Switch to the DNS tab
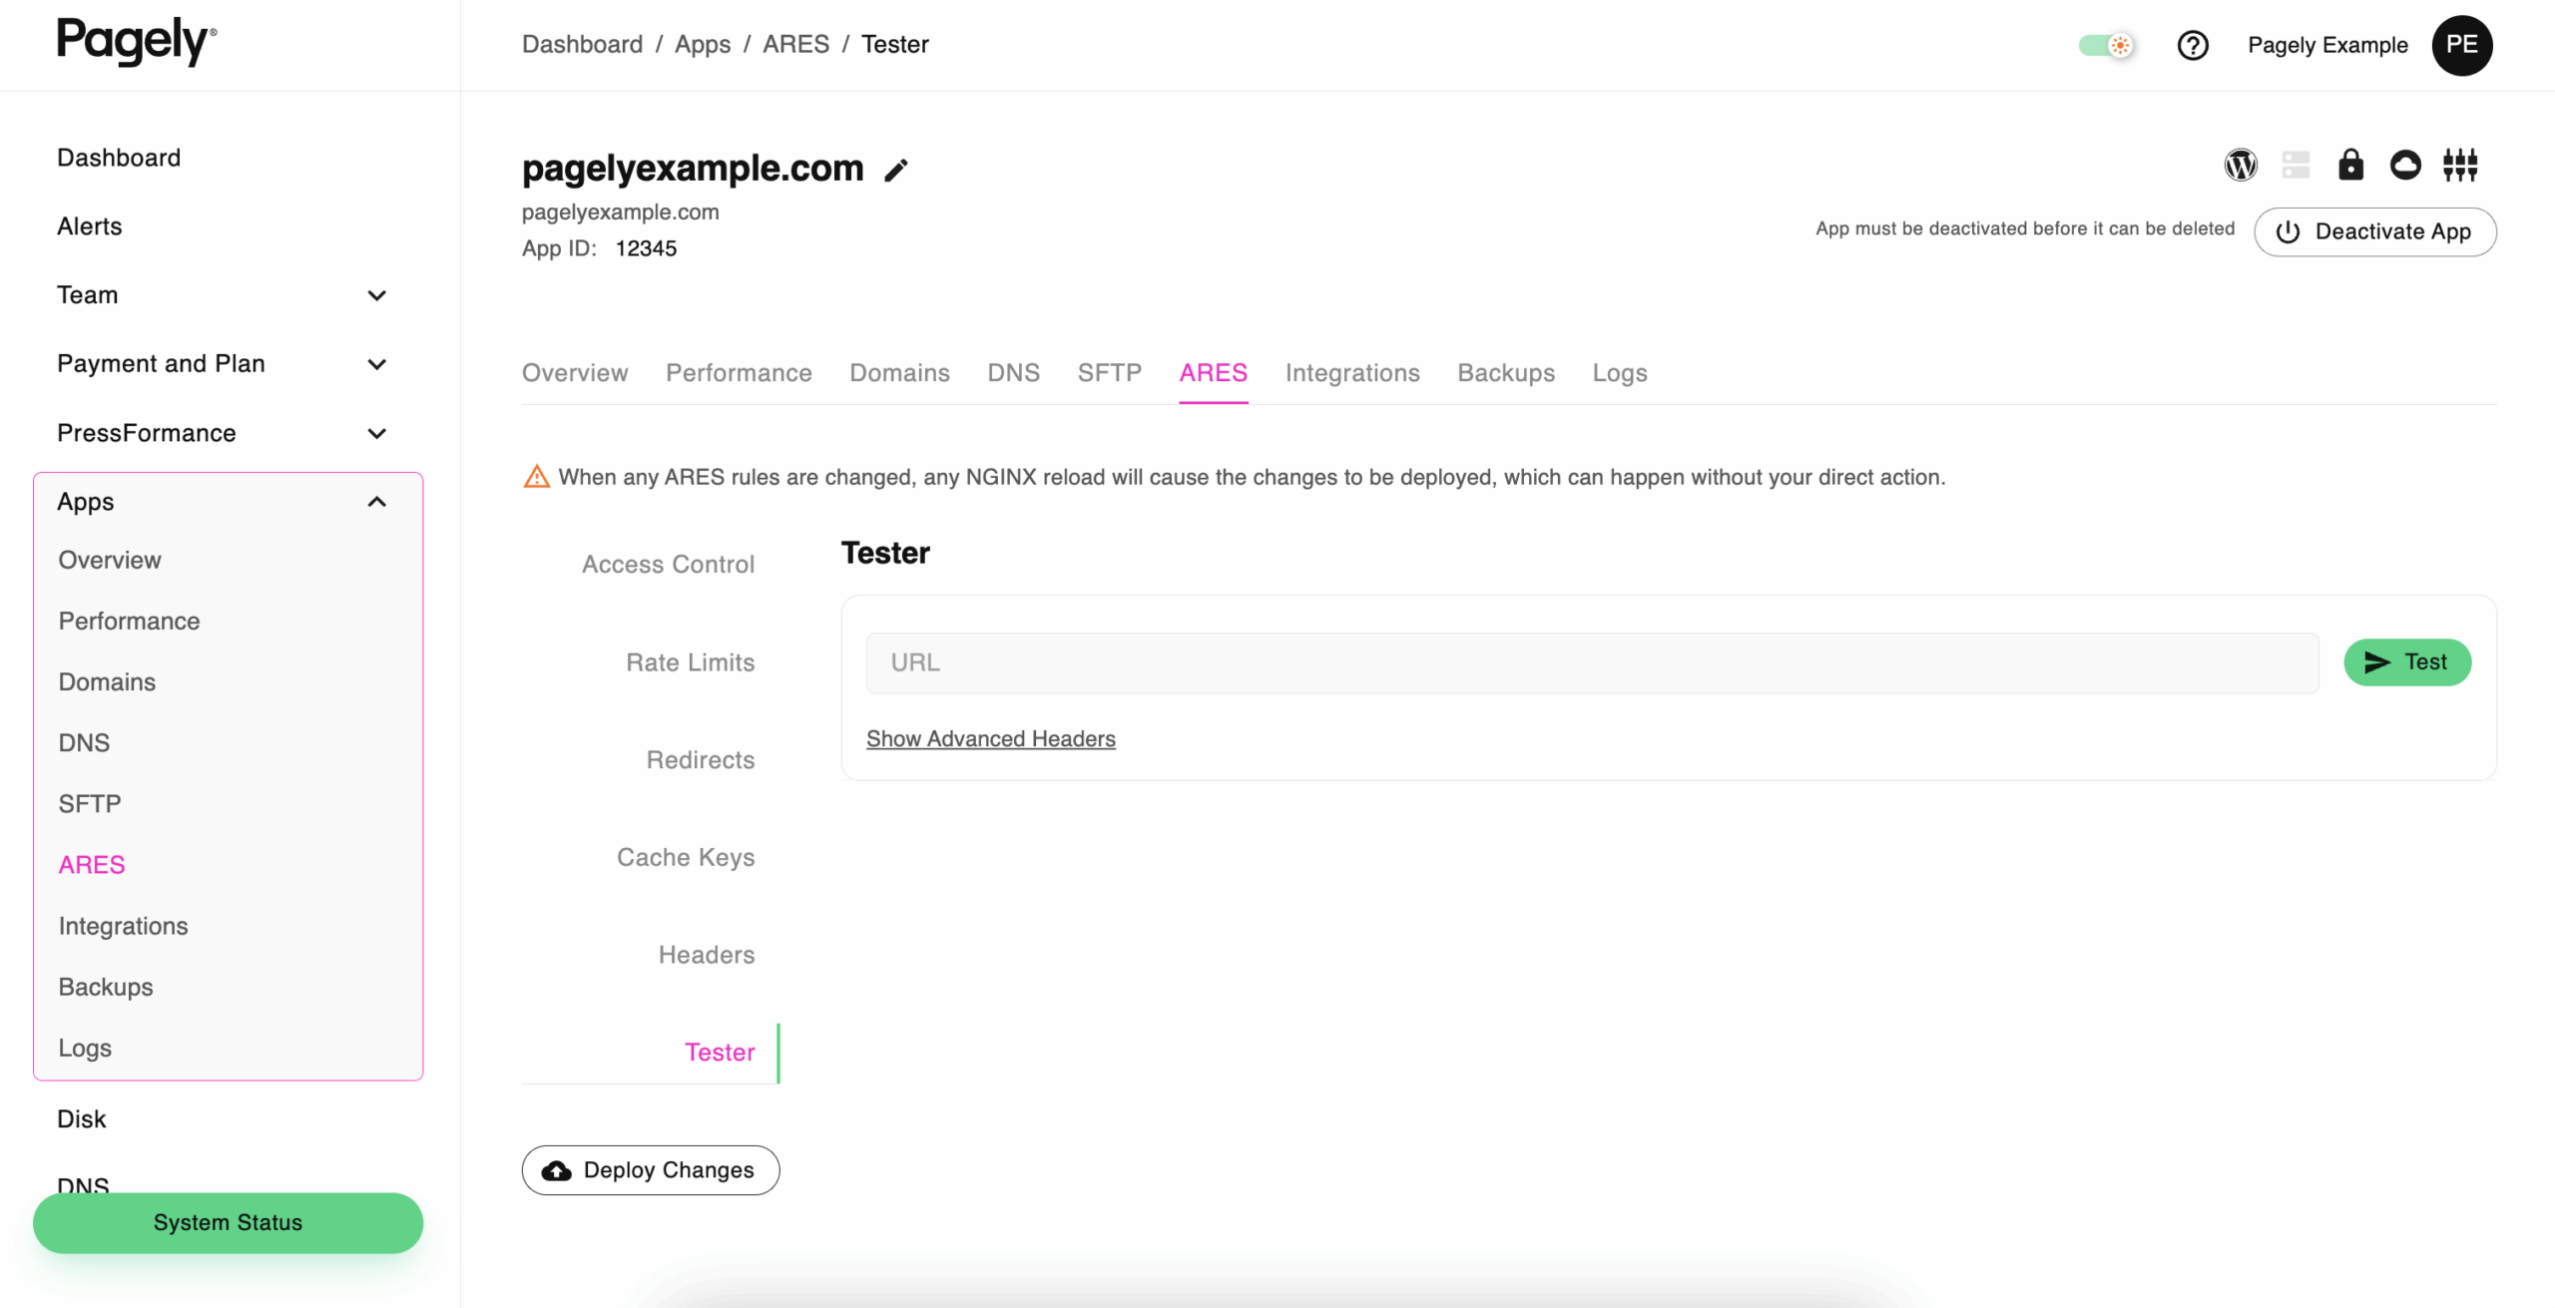 [x=1013, y=373]
